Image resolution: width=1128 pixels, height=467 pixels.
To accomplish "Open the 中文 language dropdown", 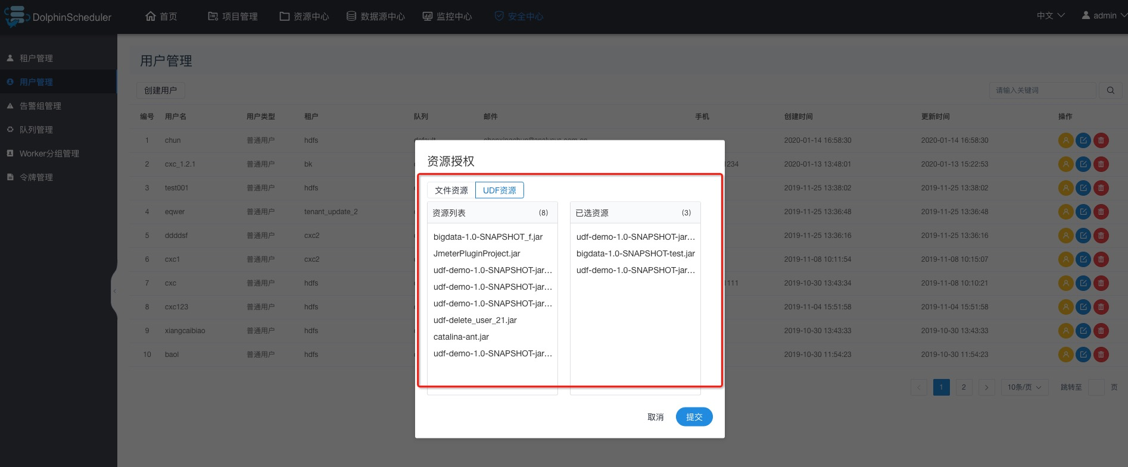I will pos(1051,15).
